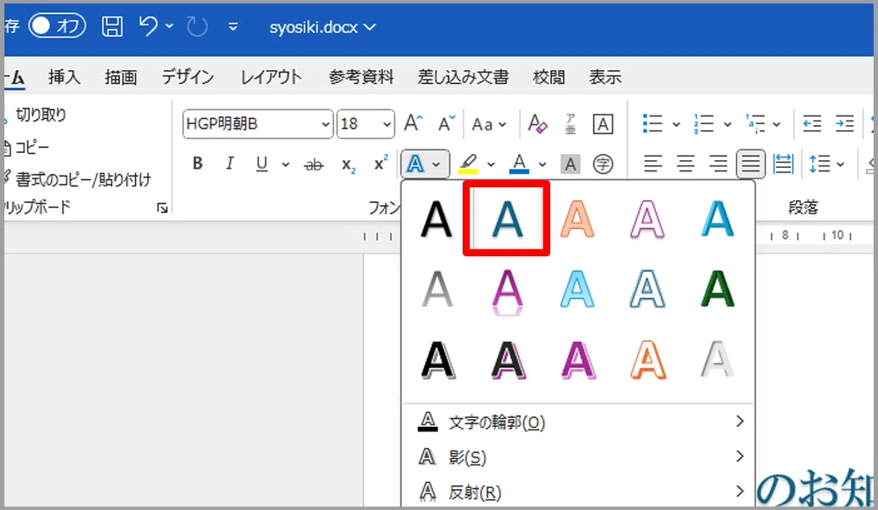This screenshot has height=510, width=878.
Task: Choose dark green fill text effect preset
Action: point(718,289)
